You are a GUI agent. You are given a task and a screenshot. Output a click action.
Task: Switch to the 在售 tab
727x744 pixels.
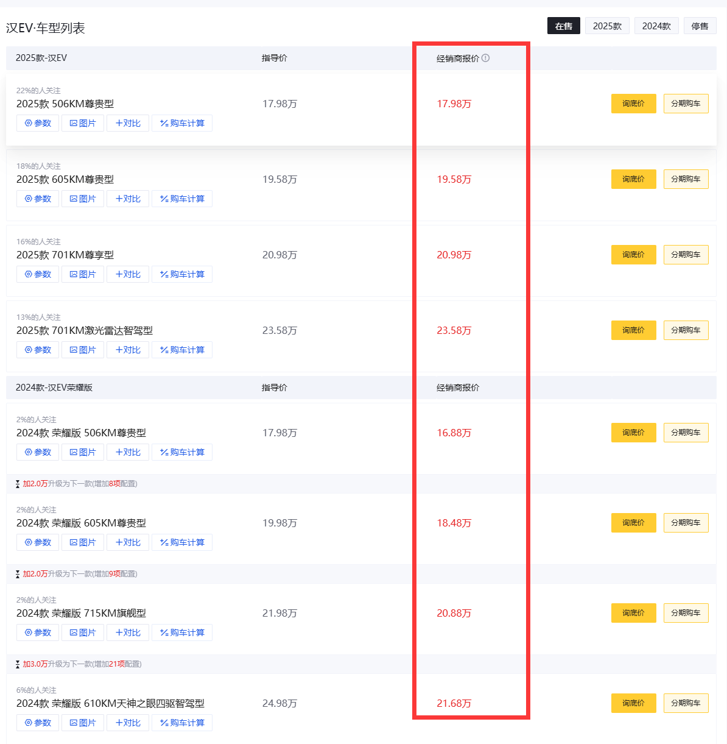[x=564, y=26]
